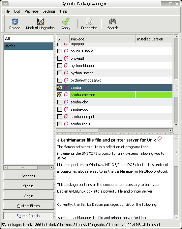This screenshot has height=229, width=182.
Task: Click the Reload toolbar icon
Action: [15, 22]
